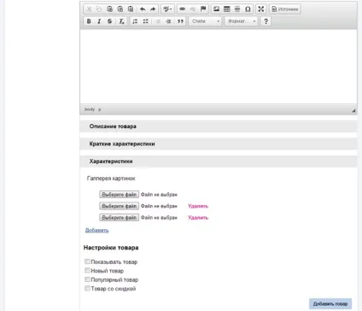Insert a block quote
The width and height of the screenshot is (362, 311).
180,21
